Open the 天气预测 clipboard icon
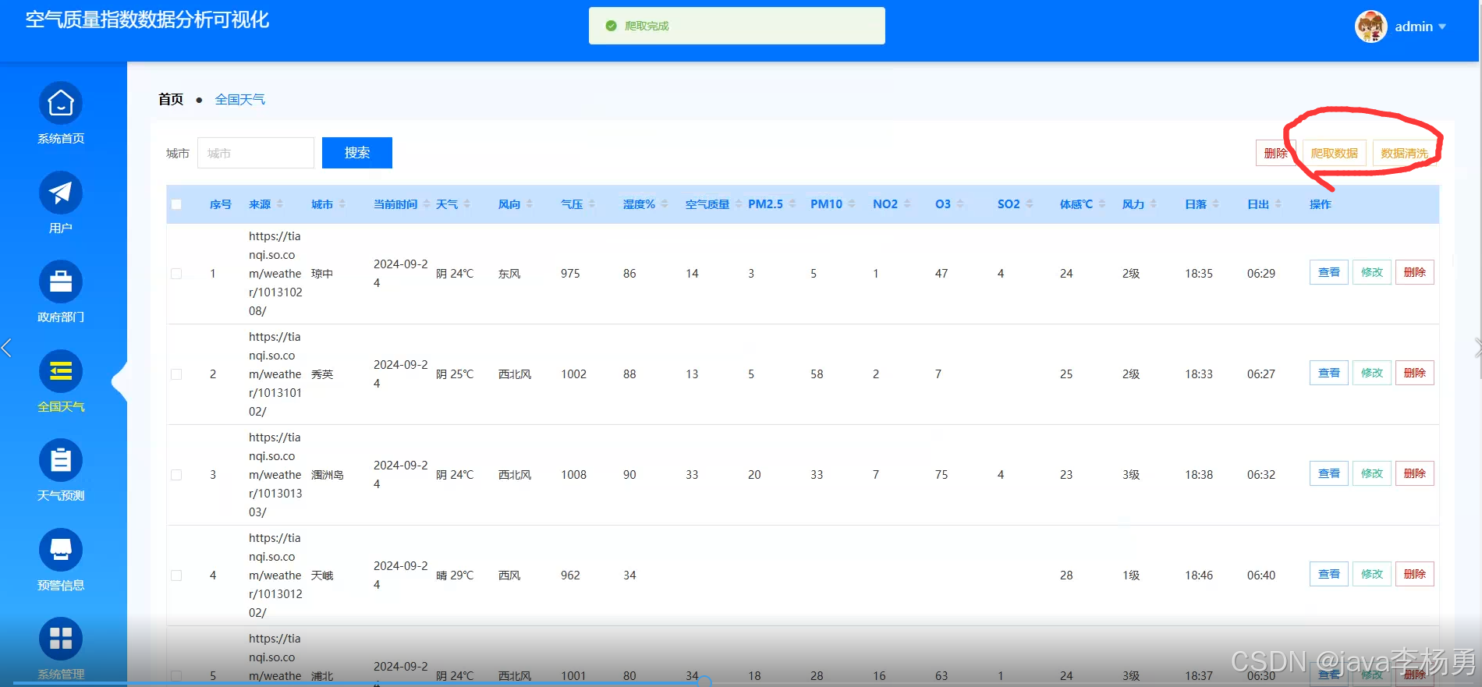 [x=61, y=460]
